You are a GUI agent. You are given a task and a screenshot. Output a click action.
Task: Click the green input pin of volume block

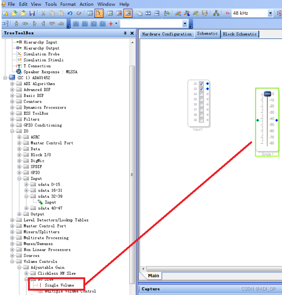pyautogui.click(x=258, y=120)
